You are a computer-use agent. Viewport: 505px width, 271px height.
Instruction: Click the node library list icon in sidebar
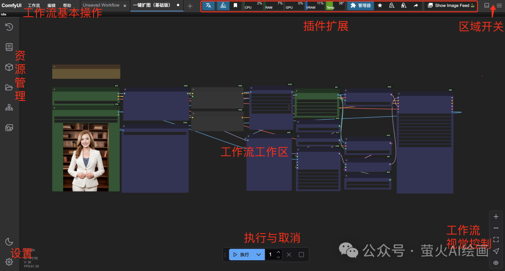coord(9,46)
